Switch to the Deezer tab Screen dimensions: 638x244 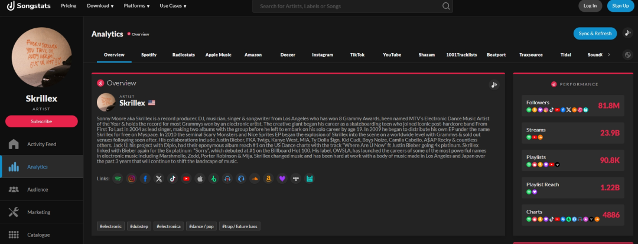click(x=288, y=55)
